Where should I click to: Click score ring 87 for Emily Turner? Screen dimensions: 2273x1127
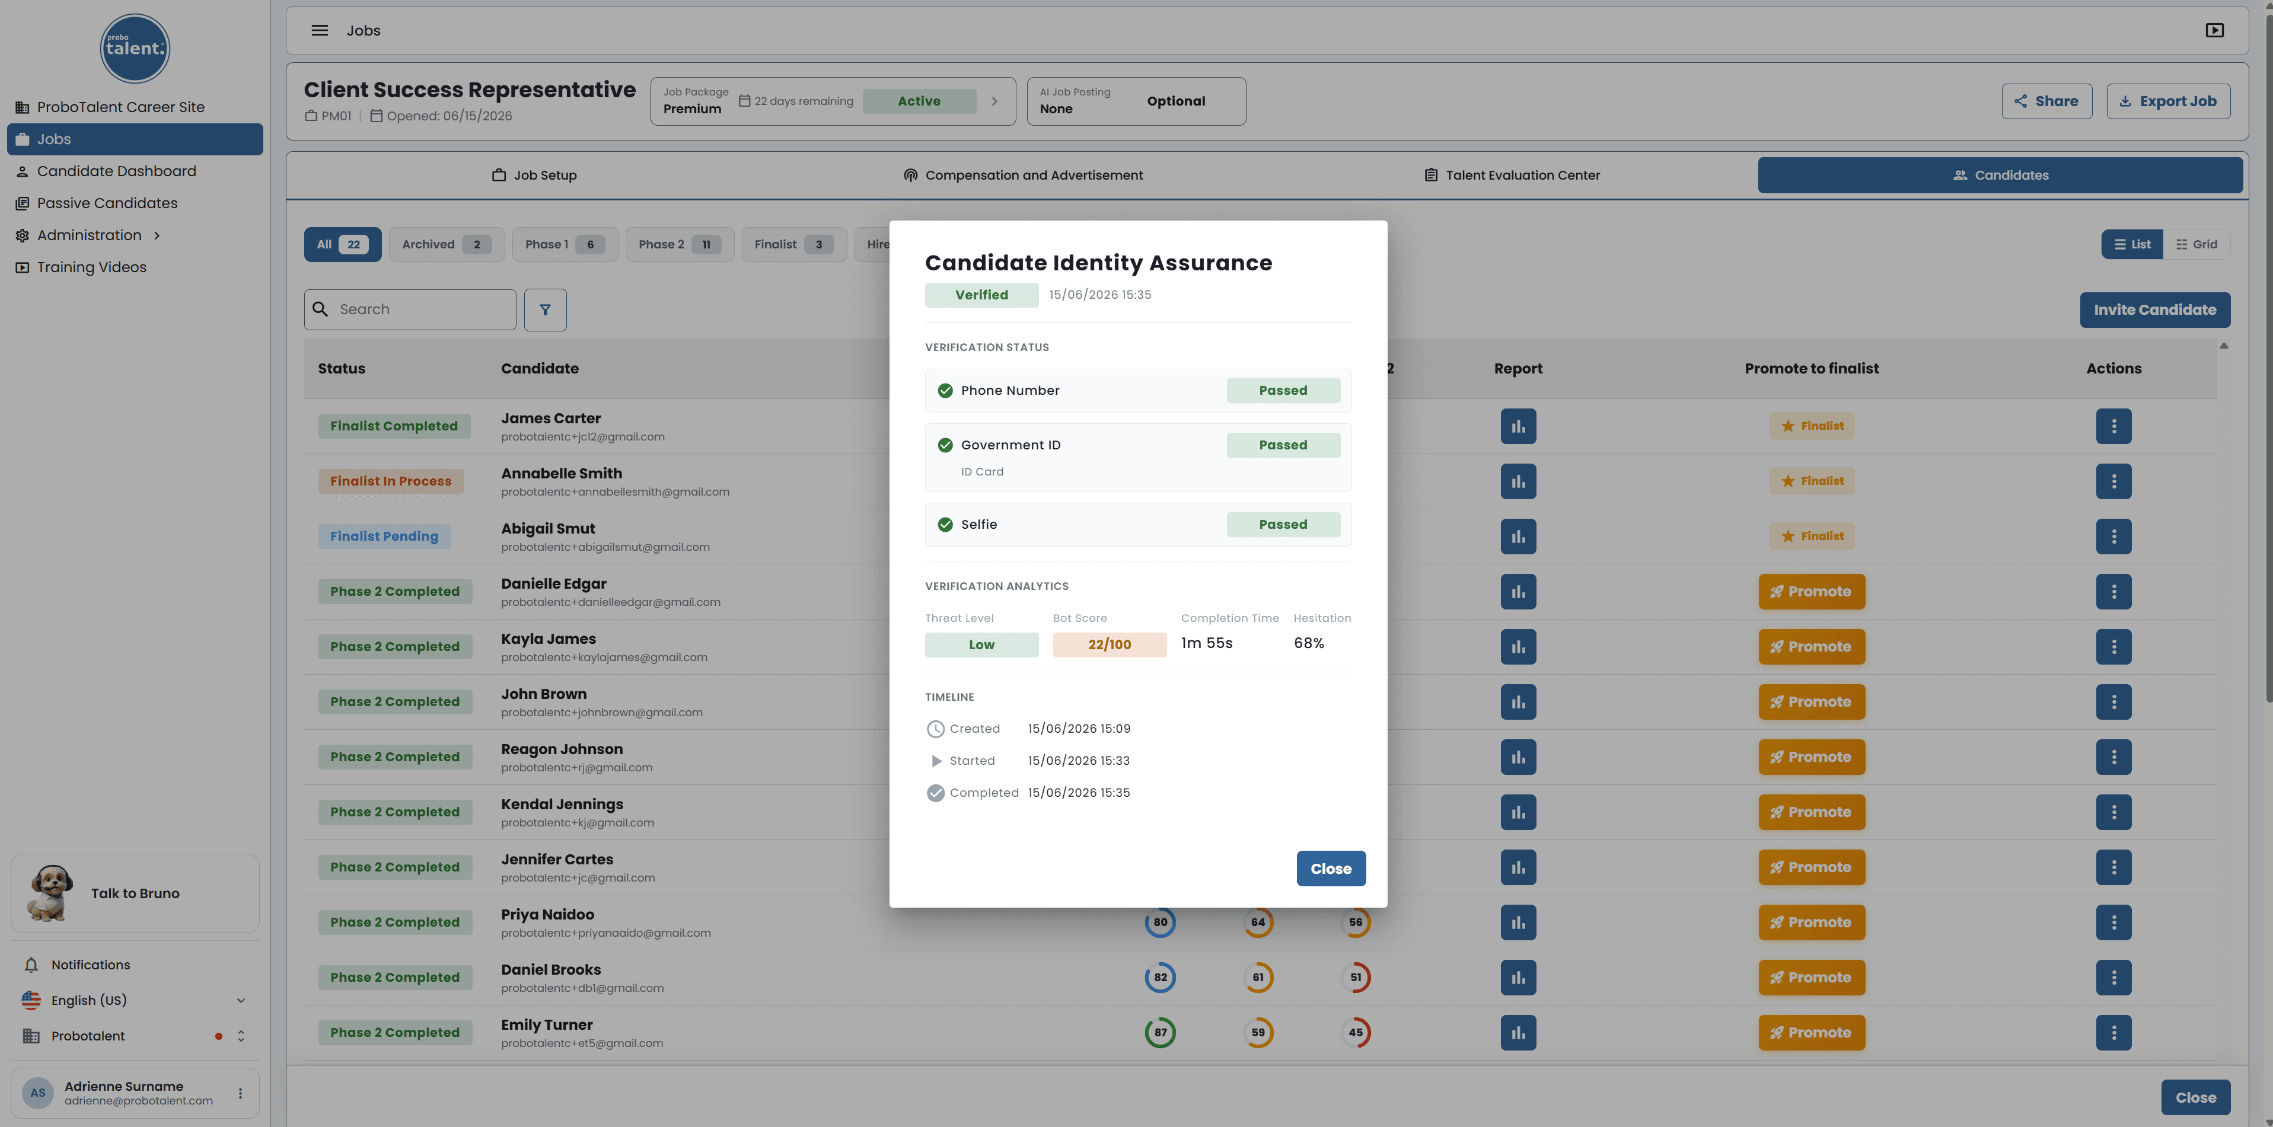(1161, 1033)
